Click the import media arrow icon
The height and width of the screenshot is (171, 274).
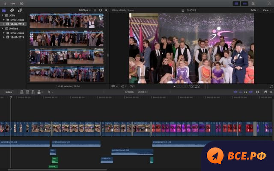[x=5, y=3]
